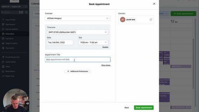Click the AT contact avatar

(123, 20)
